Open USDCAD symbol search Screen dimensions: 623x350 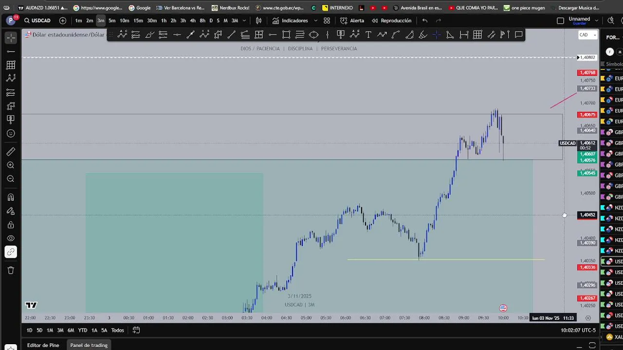(x=37, y=20)
